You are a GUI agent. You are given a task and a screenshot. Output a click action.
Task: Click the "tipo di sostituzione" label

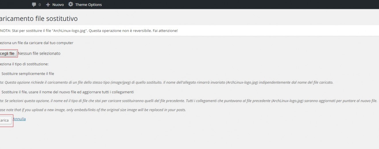(24, 64)
